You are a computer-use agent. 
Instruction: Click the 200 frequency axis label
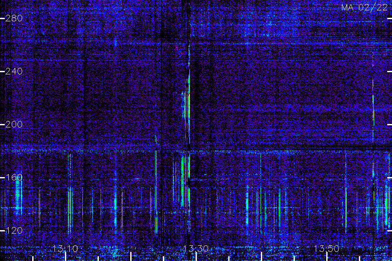14,124
